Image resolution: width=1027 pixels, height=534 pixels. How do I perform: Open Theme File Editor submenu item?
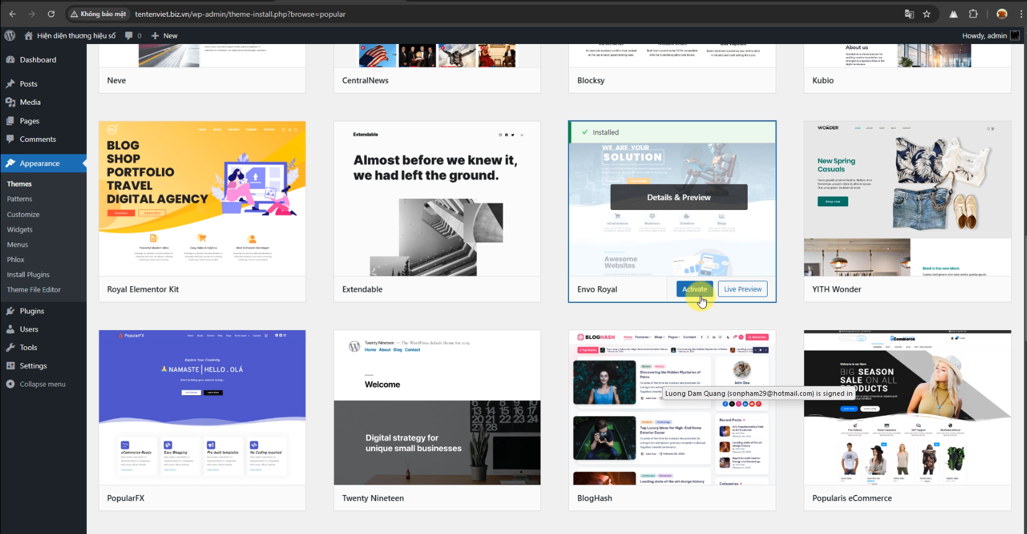coord(34,289)
